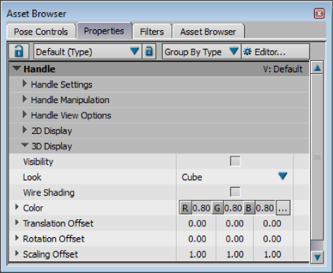The image size is (333, 273).
Task: Collapse the 3D Display group
Action: tap(24, 145)
